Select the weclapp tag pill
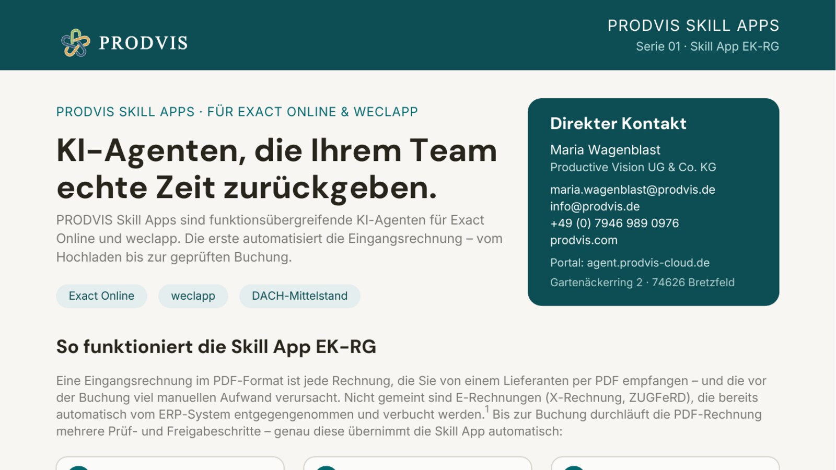This screenshot has height=470, width=836. tap(193, 296)
